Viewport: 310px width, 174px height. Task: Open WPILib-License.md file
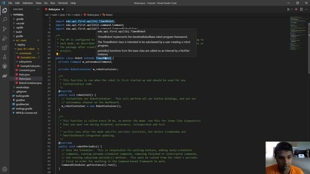click(26, 113)
